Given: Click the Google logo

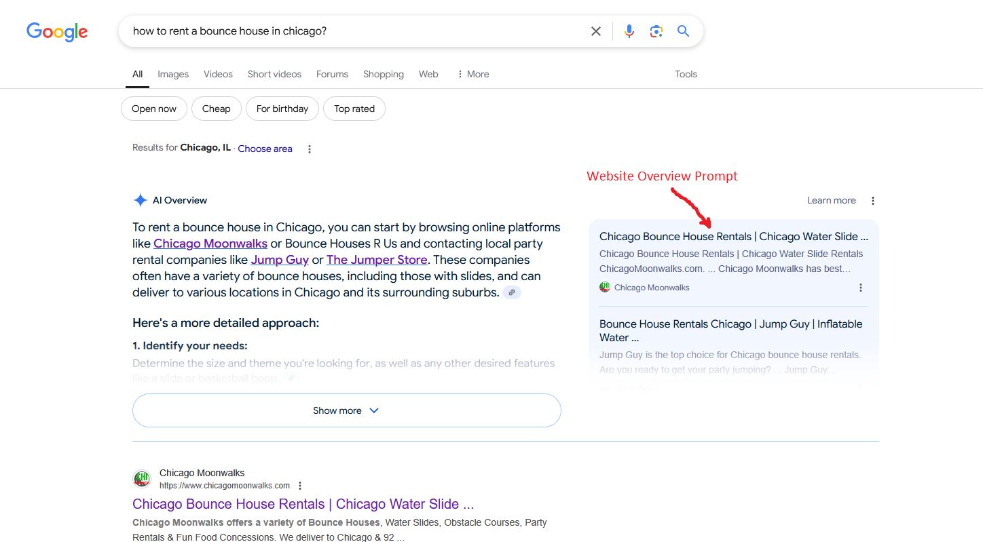Looking at the screenshot, I should [57, 32].
